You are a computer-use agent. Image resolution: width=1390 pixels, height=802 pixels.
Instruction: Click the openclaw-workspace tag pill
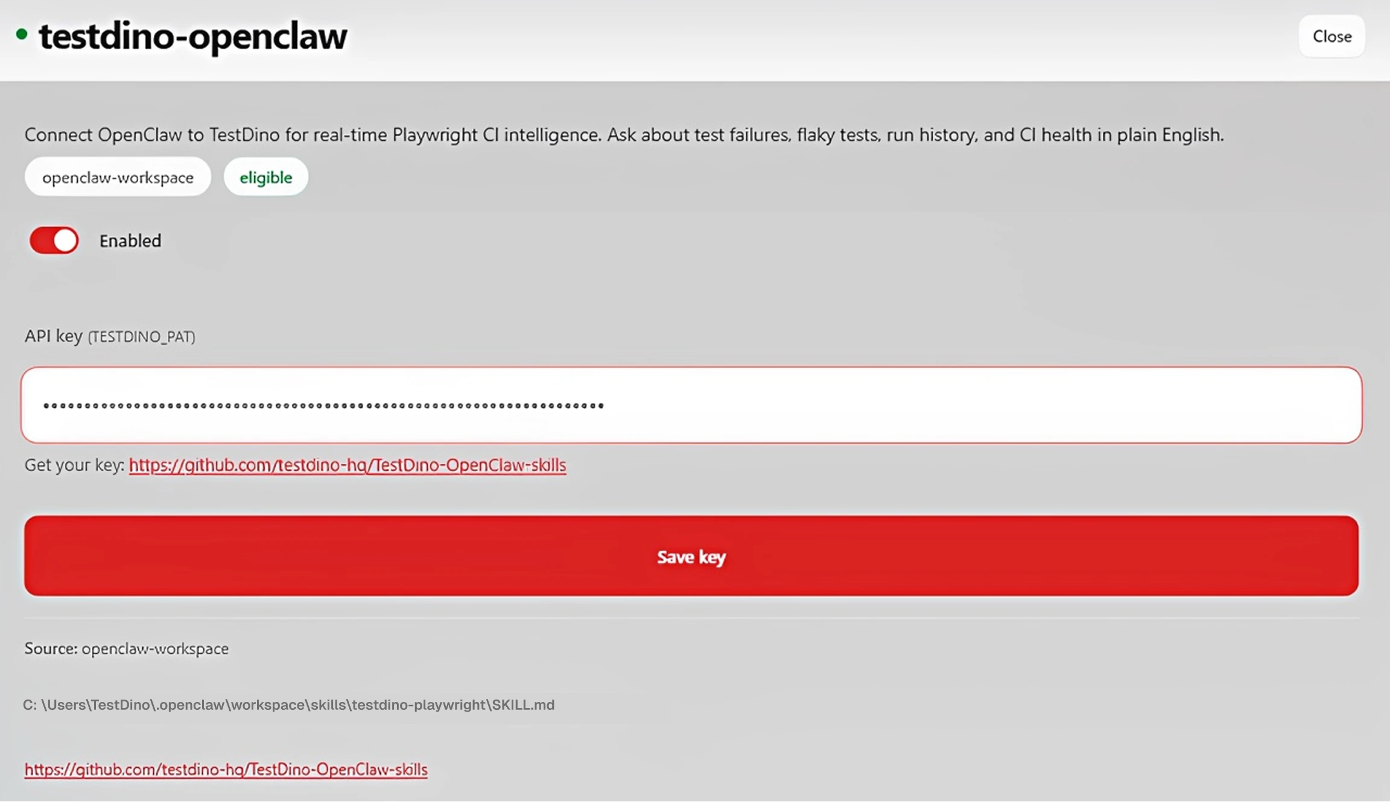click(x=118, y=177)
